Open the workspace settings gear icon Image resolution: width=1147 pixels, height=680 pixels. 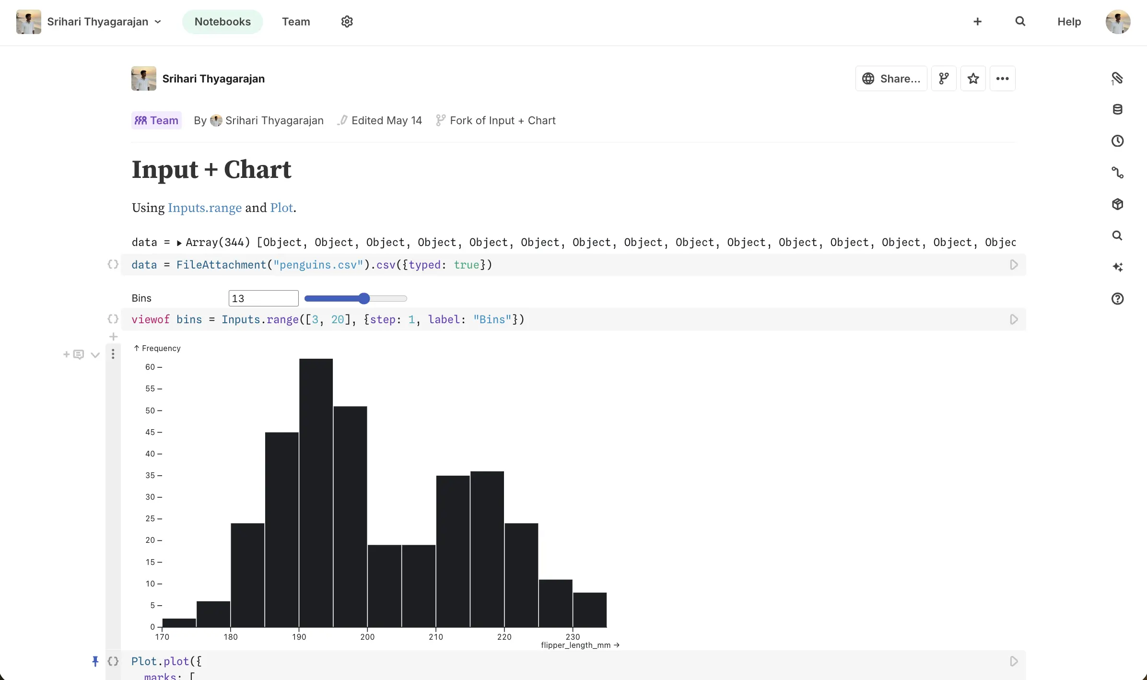click(x=347, y=22)
